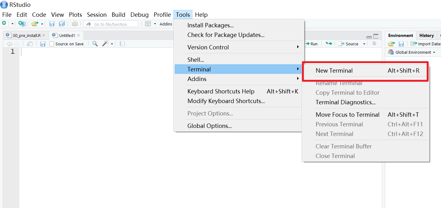This screenshot has height=208, width=441.
Task: Open the Build menu
Action: (119, 15)
